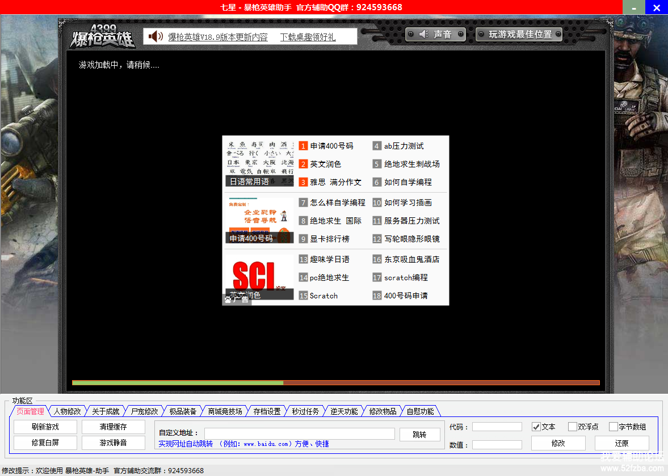Minimize the 七星 助手 window
668x476 pixels.
(634, 7)
